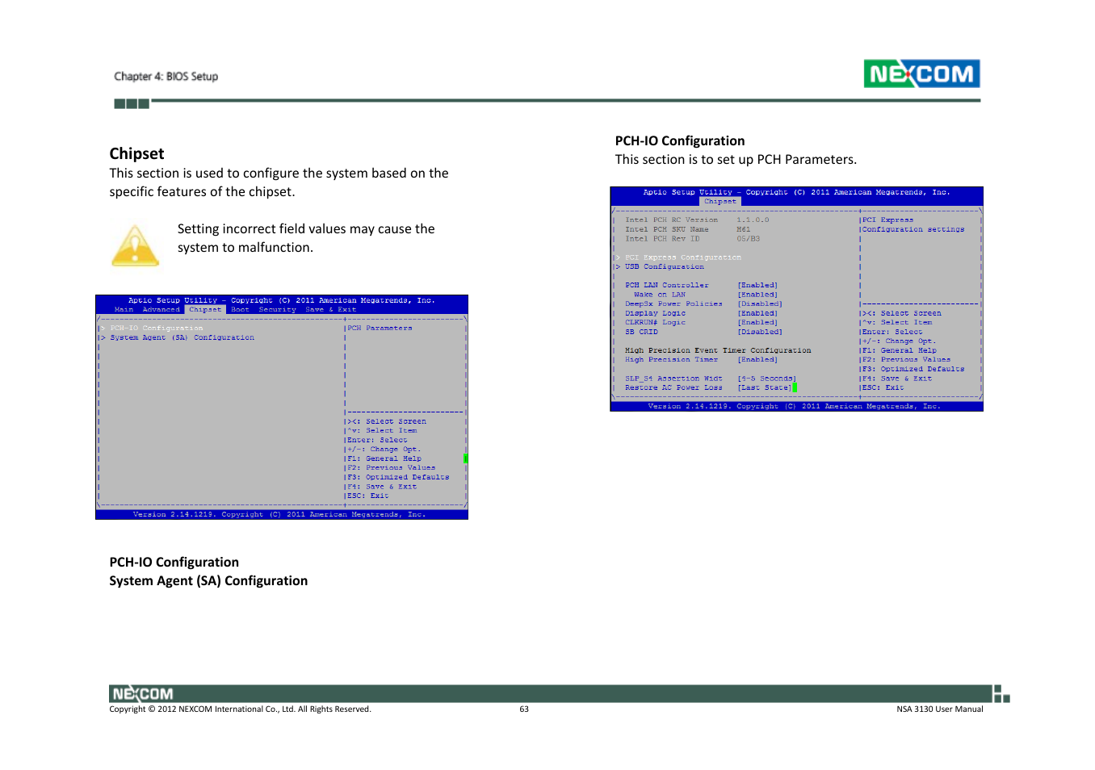Screen dimensions: 1095x770
Task: Switch to the Advanced tab in BIOS
Action: pyautogui.click(x=162, y=310)
